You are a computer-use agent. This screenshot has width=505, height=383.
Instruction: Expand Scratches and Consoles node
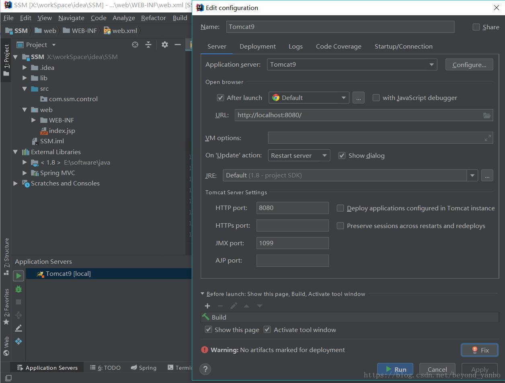tap(15, 183)
